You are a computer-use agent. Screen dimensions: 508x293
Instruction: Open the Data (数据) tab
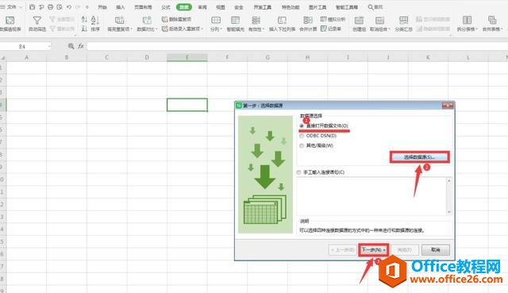point(184,7)
